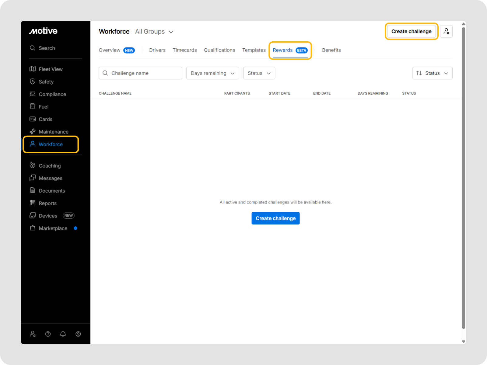The height and width of the screenshot is (365, 487).
Task: Open Fleet View from the sidebar
Action: click(x=51, y=69)
